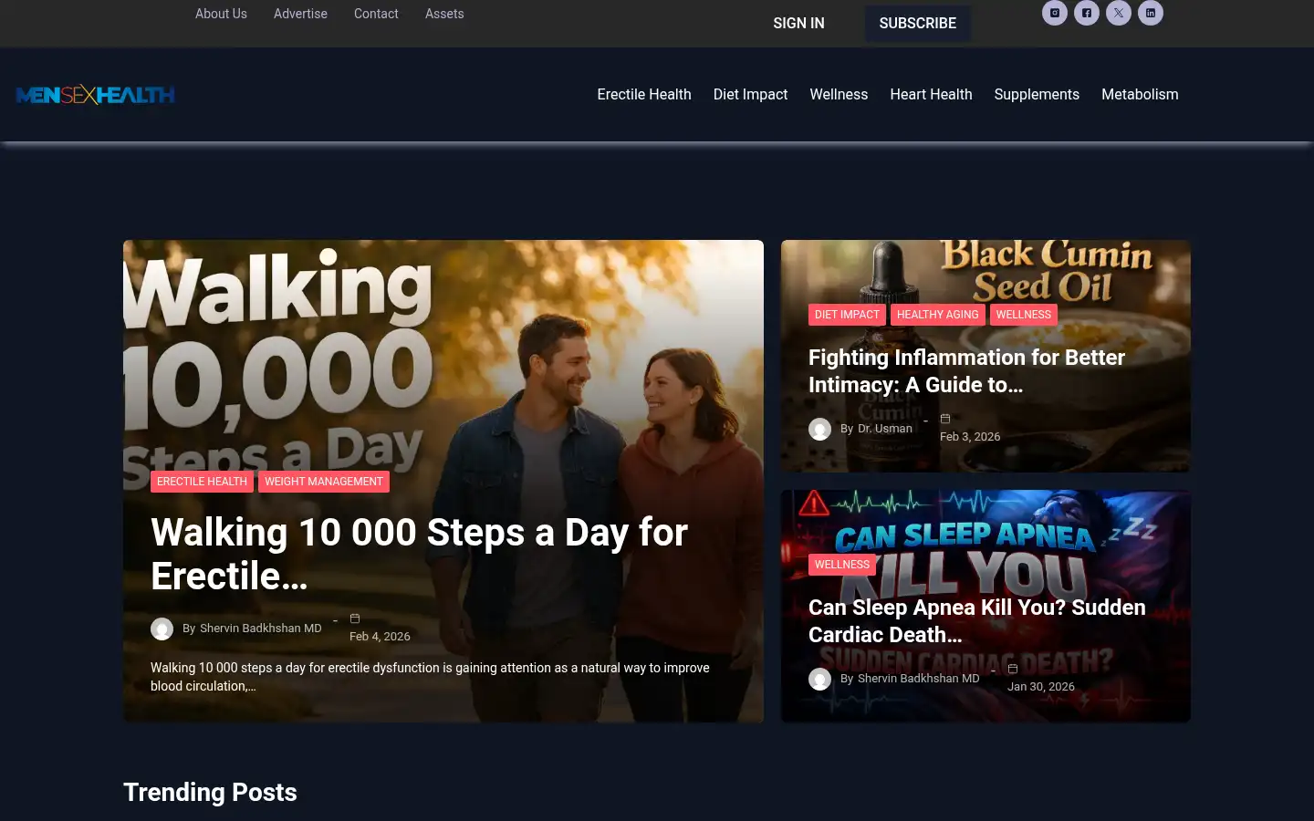Screen dimensions: 1314x821
Task: Open article 'Can Sleep Apnea Kill You?'
Action: coord(976,621)
